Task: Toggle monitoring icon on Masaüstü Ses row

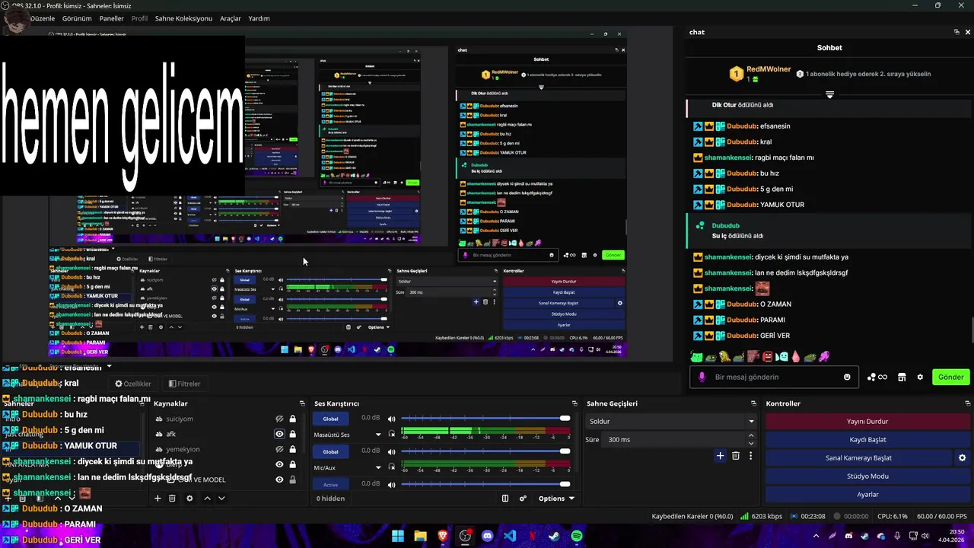Action: click(392, 434)
